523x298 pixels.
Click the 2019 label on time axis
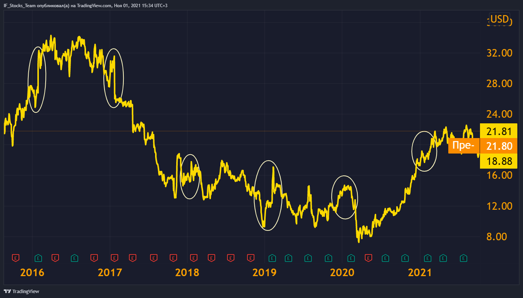coord(265,272)
